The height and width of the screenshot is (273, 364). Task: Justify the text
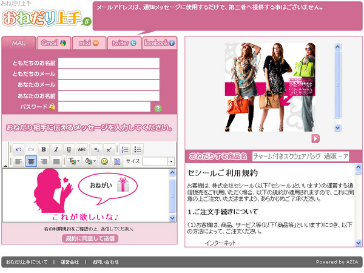point(56,161)
